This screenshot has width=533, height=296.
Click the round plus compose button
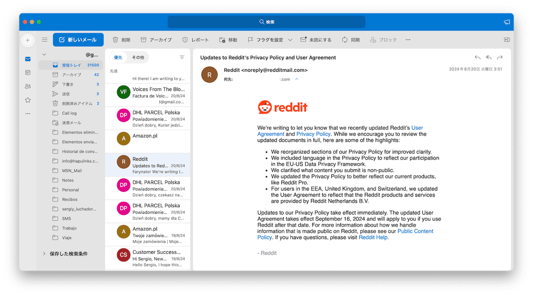coord(28,40)
